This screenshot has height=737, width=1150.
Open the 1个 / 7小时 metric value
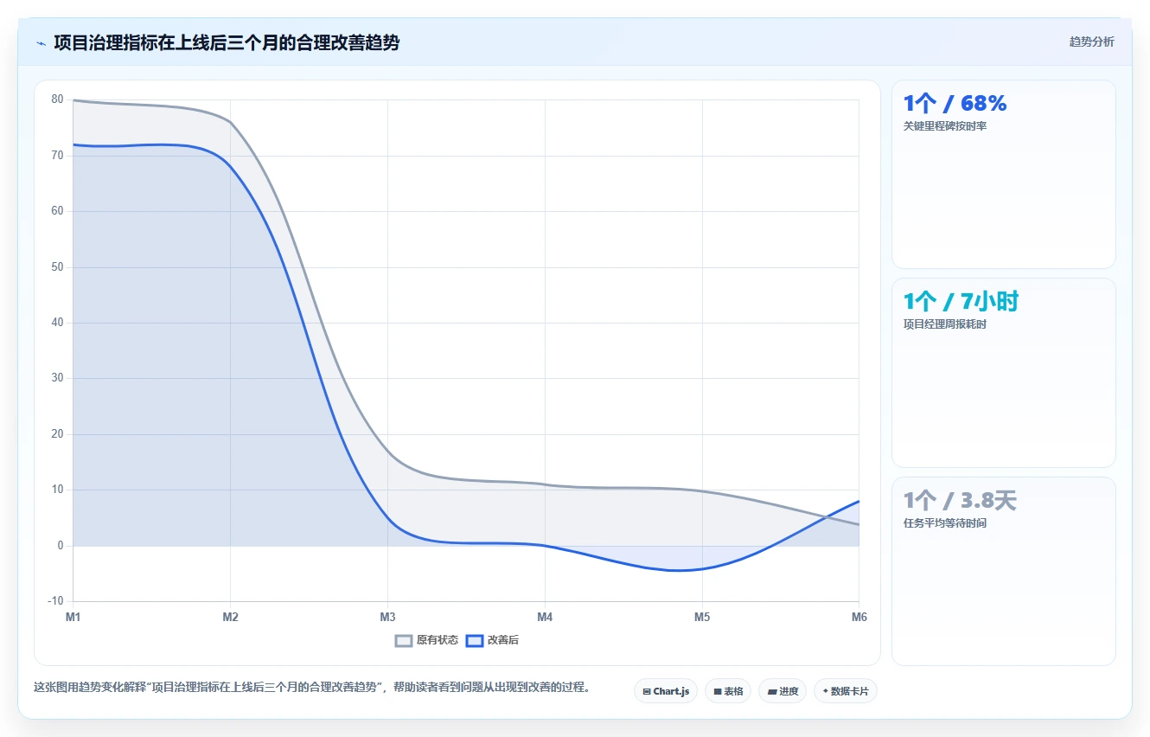(x=962, y=302)
